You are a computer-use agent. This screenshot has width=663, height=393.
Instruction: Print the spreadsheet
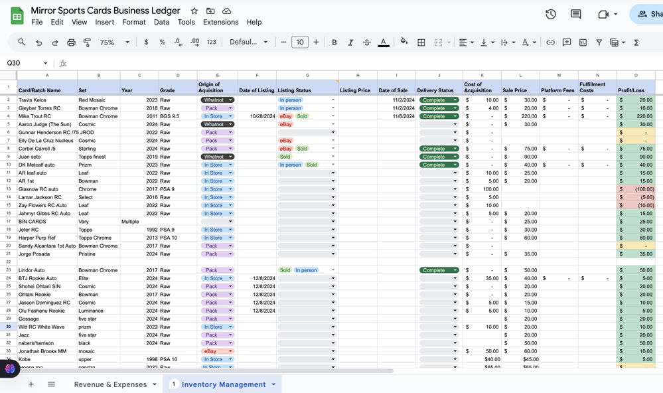[x=71, y=42]
